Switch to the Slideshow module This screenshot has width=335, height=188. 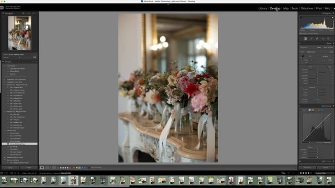[307, 8]
